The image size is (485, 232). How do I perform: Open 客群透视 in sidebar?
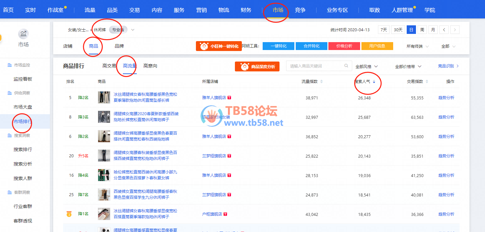(x=23, y=221)
